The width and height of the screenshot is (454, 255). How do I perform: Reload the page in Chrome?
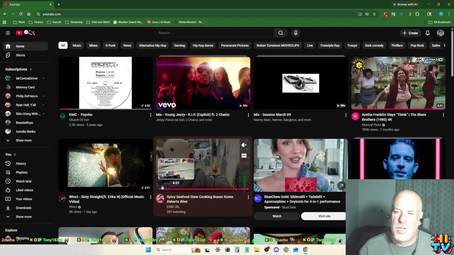pyautogui.click(x=21, y=14)
